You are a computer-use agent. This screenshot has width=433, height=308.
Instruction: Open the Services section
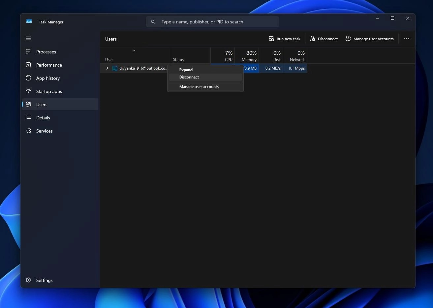[44, 131]
